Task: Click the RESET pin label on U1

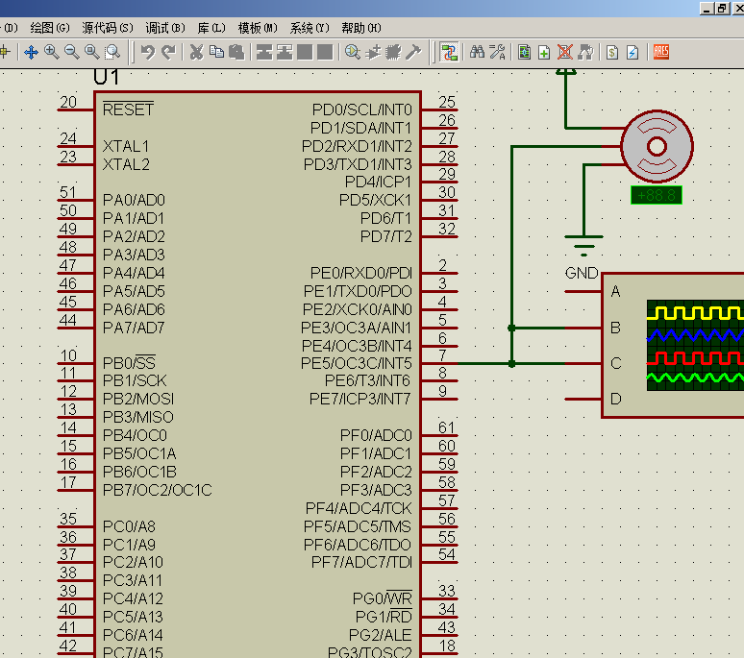Action: [128, 110]
